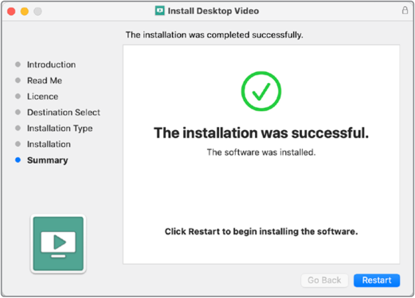This screenshot has height=298, width=415.
Task: Select the Summary step
Action: pos(47,160)
